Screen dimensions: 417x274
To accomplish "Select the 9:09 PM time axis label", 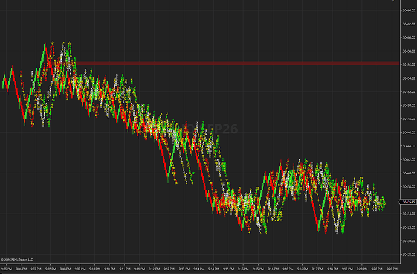I will coord(80,269).
